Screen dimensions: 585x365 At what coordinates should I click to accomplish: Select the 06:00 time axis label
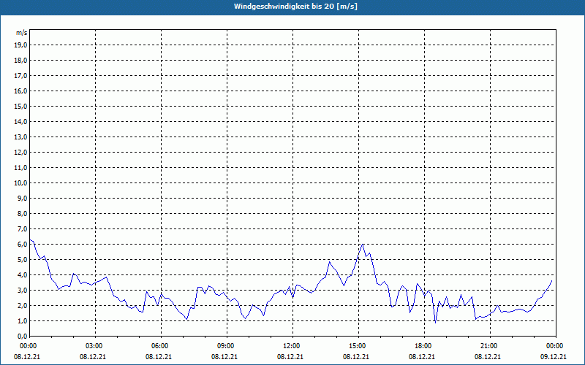(x=161, y=346)
